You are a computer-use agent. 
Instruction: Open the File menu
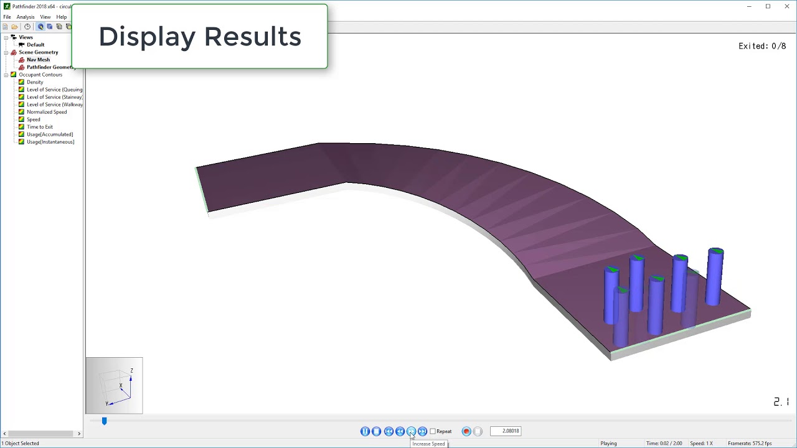click(7, 17)
